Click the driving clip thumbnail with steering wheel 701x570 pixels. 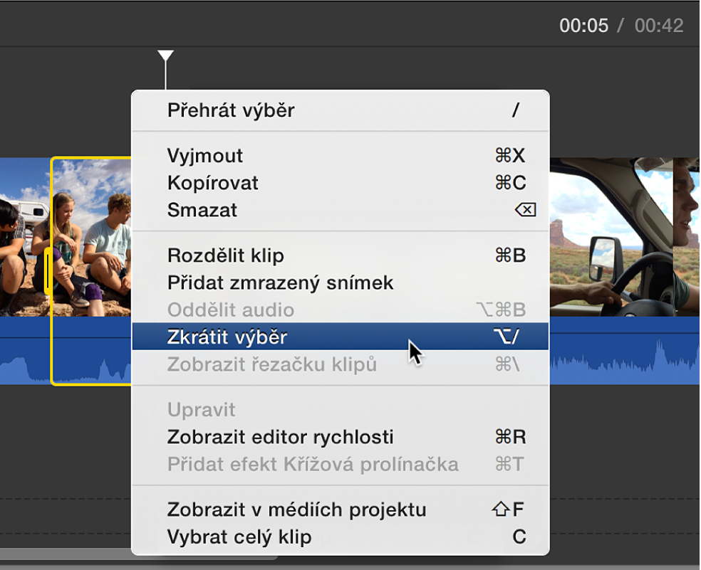point(611,237)
